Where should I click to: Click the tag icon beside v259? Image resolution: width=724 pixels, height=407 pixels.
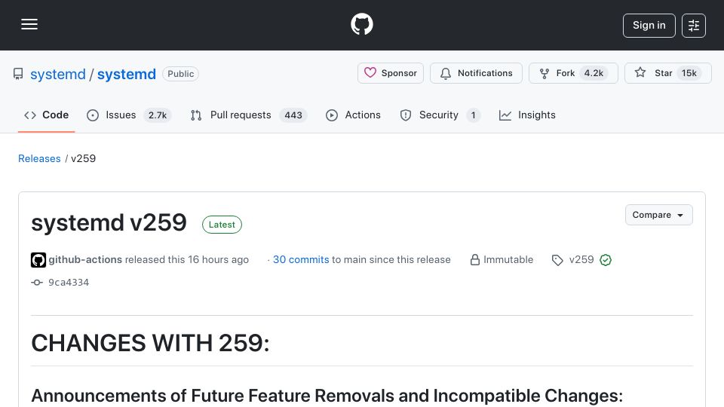tap(557, 260)
